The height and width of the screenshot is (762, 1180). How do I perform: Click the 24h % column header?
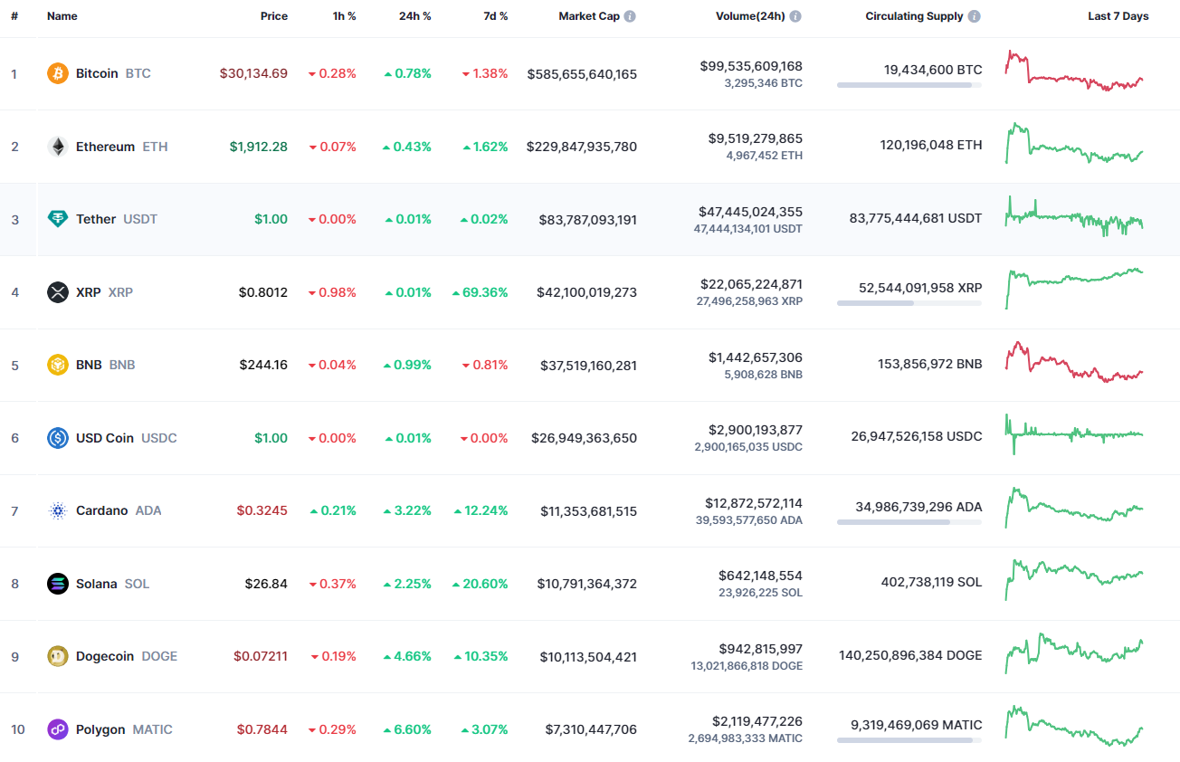click(415, 15)
